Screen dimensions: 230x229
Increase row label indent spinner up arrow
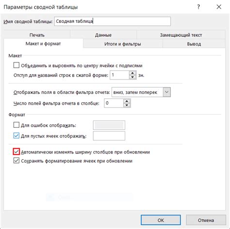tap(132, 73)
